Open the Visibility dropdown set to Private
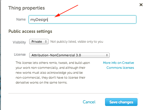 coord(39,42)
